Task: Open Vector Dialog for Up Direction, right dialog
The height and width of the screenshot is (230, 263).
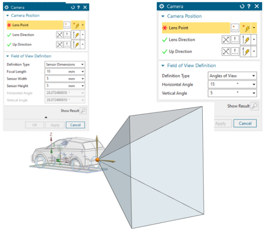Action: pyautogui.click(x=235, y=52)
